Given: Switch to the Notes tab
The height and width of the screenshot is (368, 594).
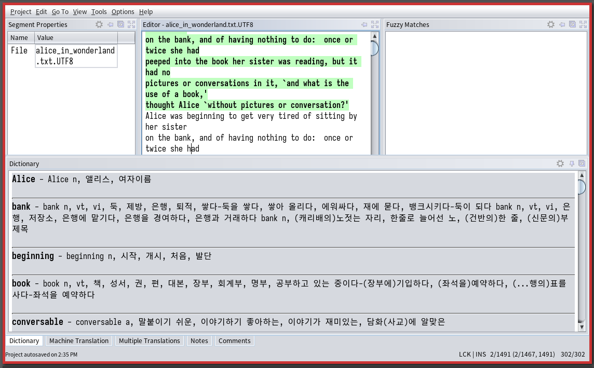Looking at the screenshot, I should coord(199,341).
